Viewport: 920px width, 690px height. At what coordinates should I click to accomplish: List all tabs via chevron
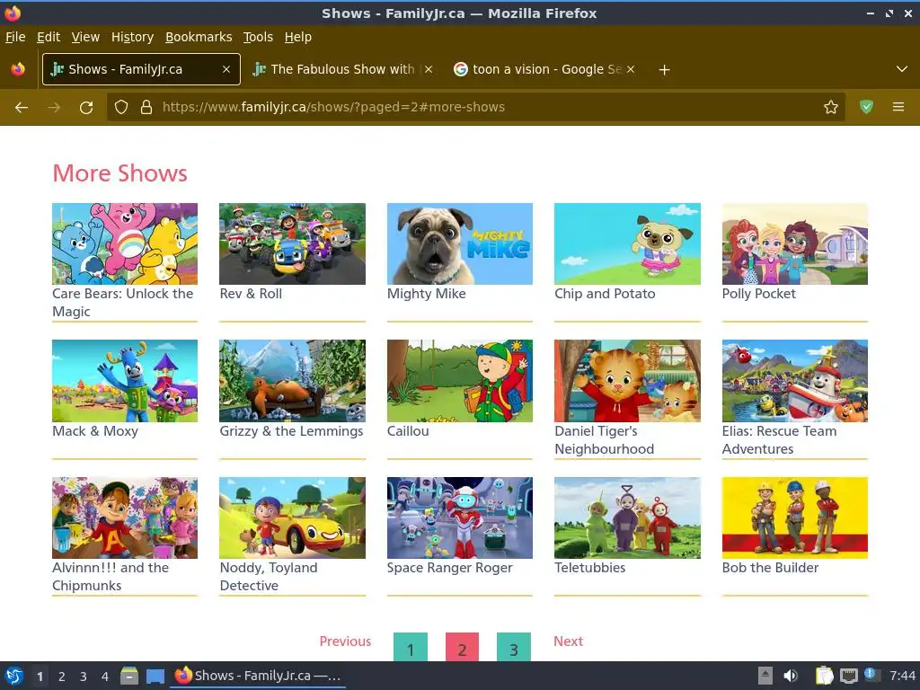tap(902, 69)
